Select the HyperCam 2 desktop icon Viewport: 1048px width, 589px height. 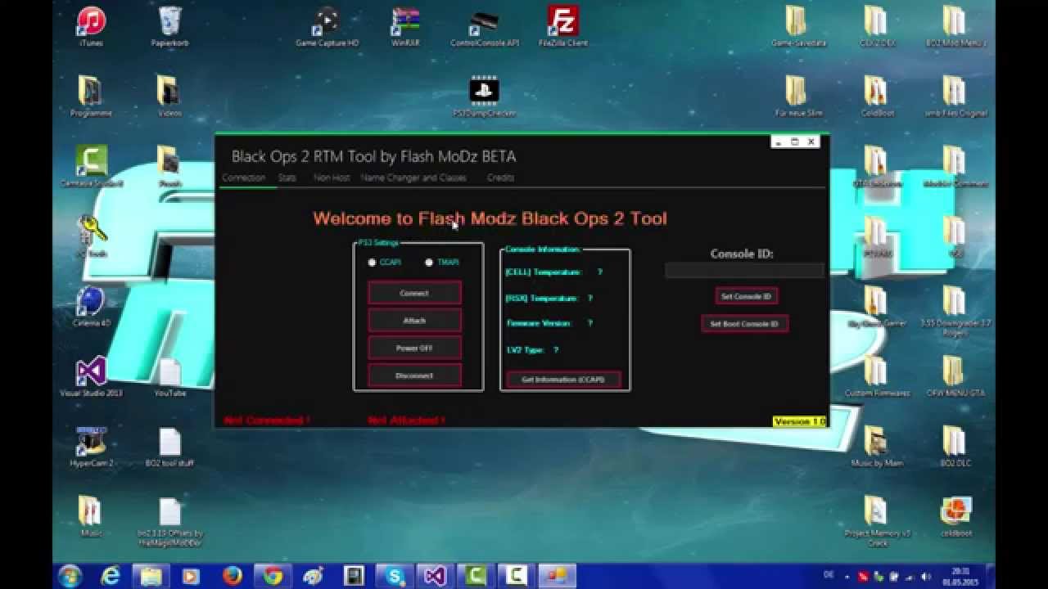tap(91, 447)
